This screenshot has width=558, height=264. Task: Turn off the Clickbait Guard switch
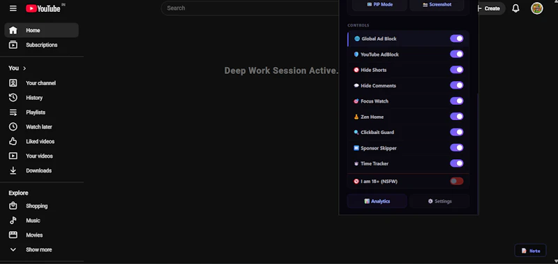(457, 132)
